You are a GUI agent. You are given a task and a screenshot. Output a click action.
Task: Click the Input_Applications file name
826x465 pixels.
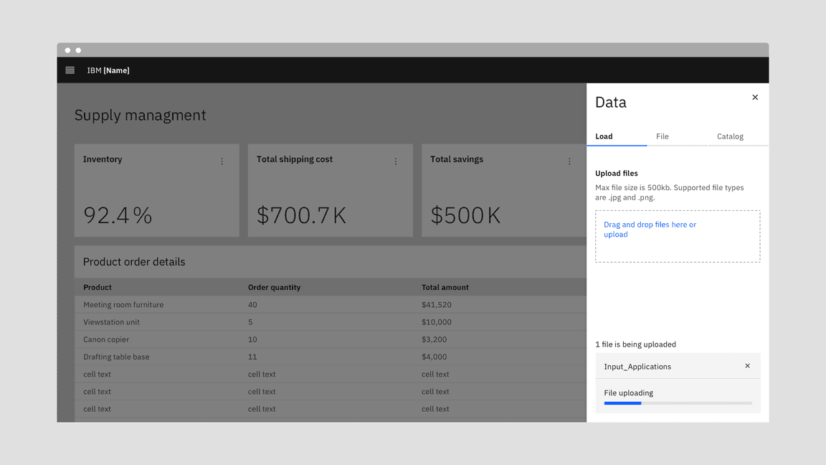pos(637,367)
